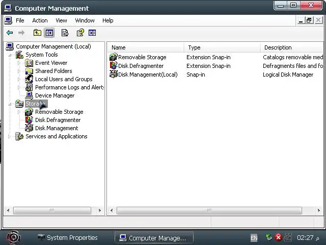Click Disk Management icon in left tree
This screenshot has width=326, height=245.
coord(29,128)
